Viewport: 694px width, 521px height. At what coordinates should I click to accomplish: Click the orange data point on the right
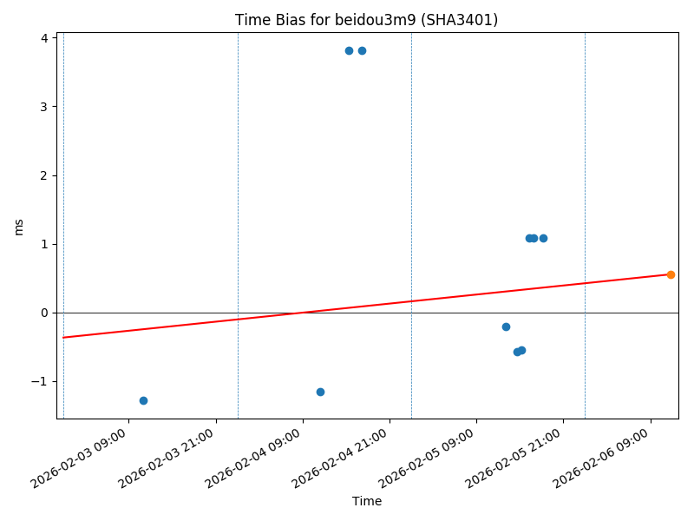671,274
